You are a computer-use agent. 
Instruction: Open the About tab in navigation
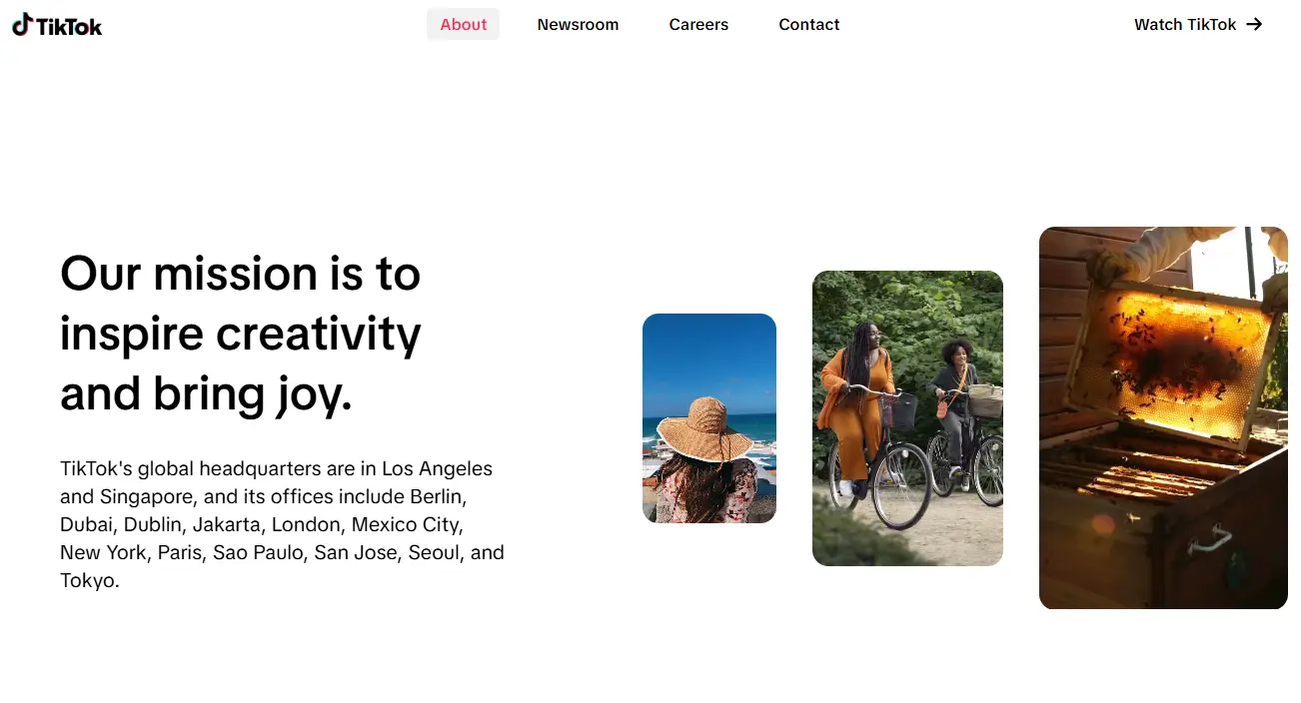(463, 25)
